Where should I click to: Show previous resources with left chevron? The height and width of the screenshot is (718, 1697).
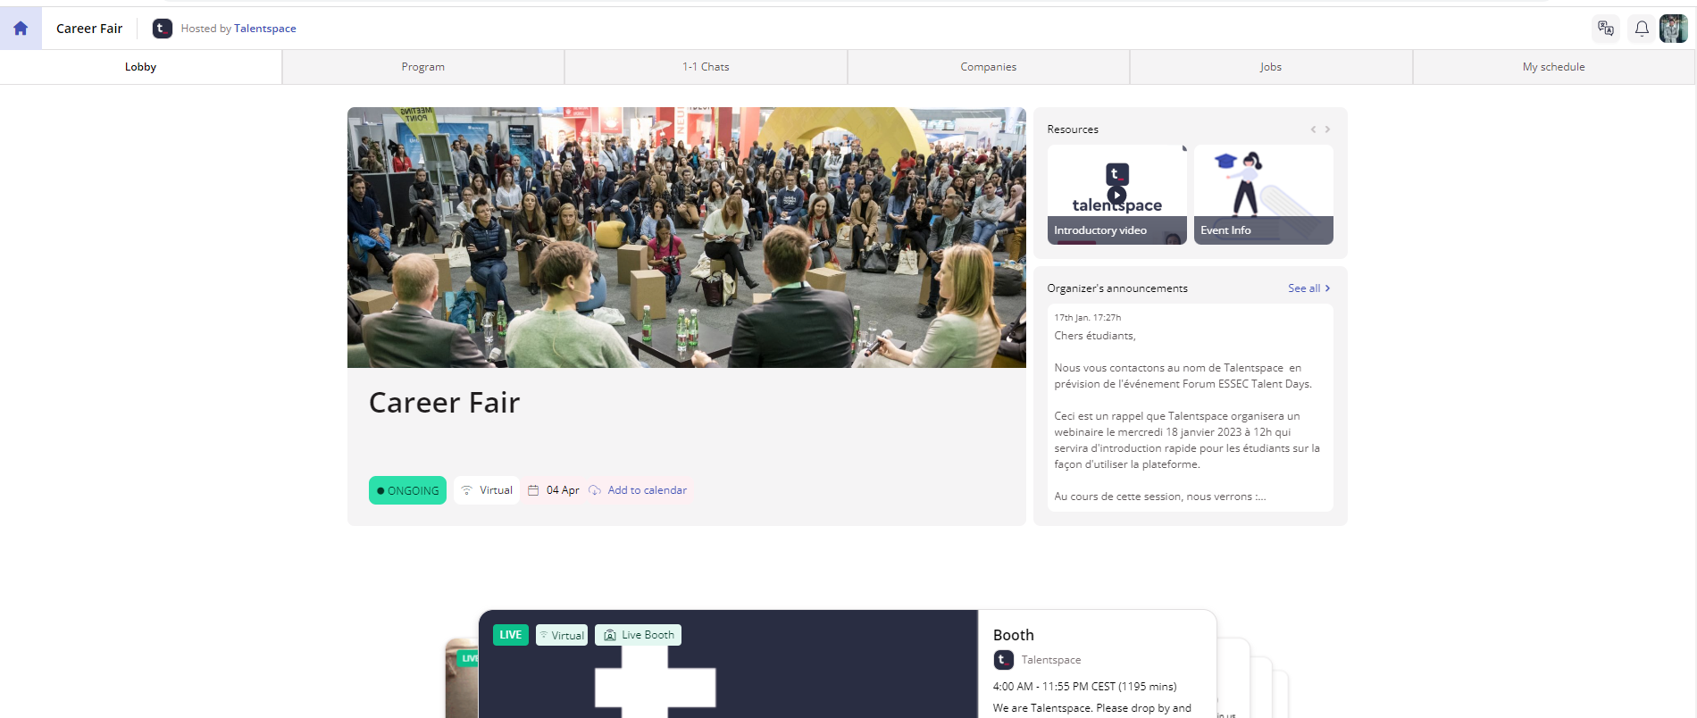pos(1313,129)
